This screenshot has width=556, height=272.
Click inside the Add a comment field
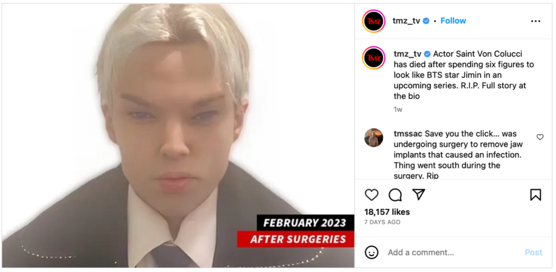point(454,252)
